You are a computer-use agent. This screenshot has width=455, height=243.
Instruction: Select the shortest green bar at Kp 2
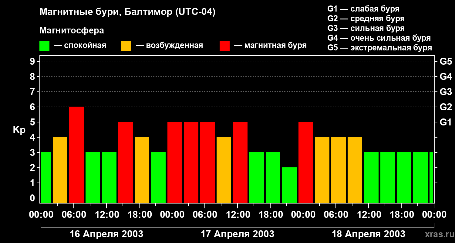[x=289, y=185]
